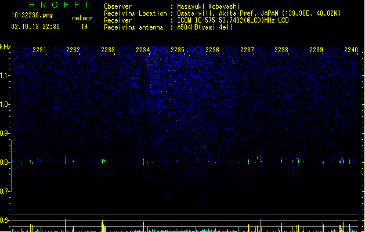Click the 0.8 kHz frequency label
The width and height of the screenshot is (365, 232).
(x=5, y=162)
